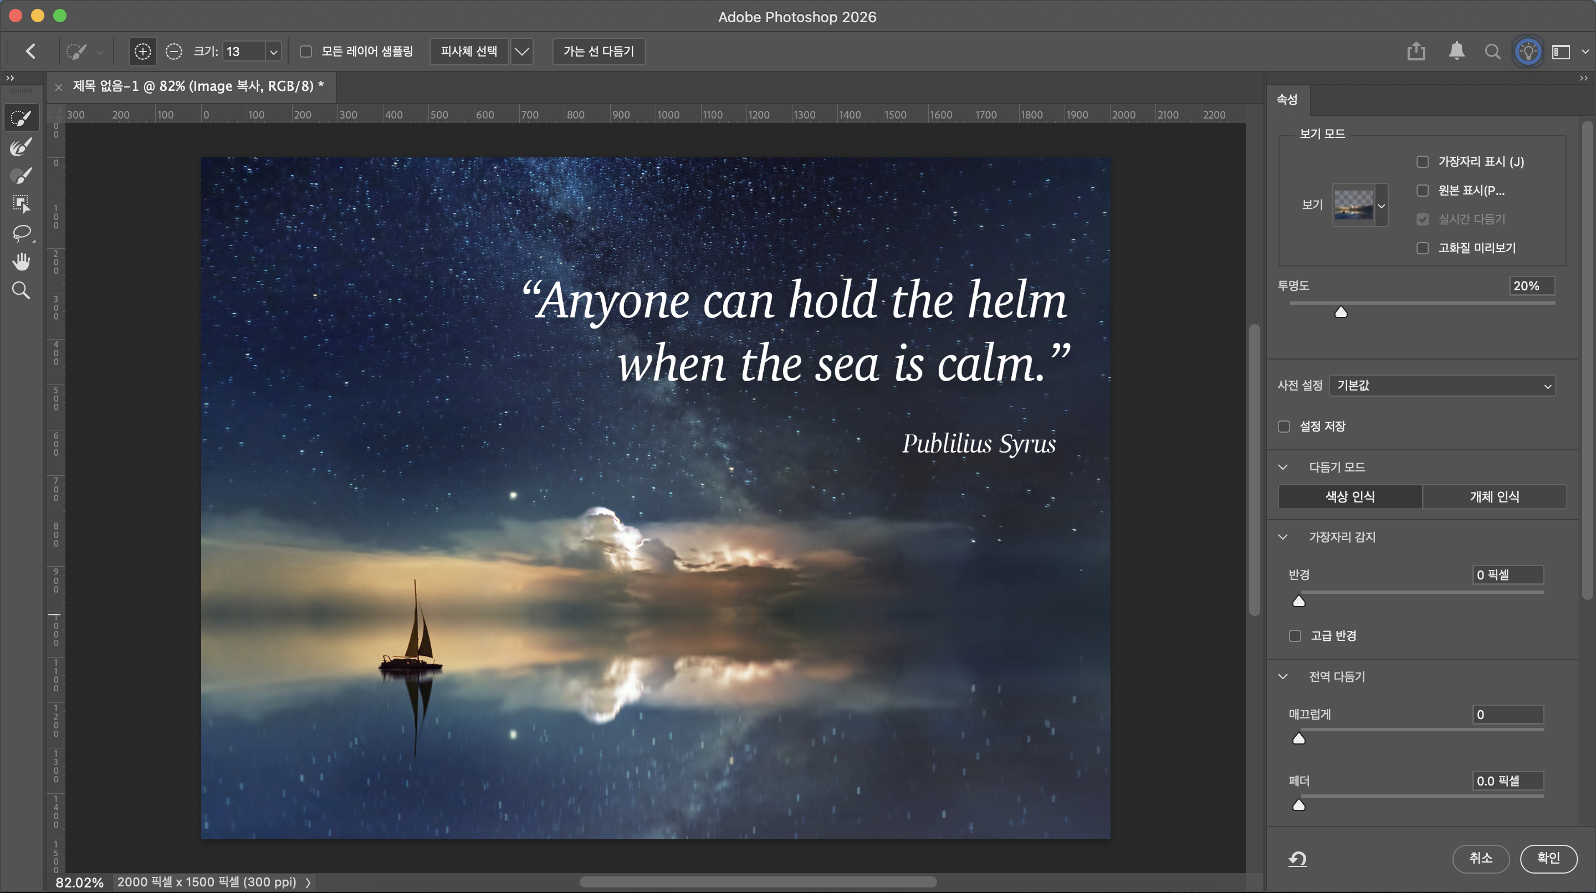This screenshot has height=893, width=1596.
Task: Select the 속성 panel tab
Action: [1287, 100]
